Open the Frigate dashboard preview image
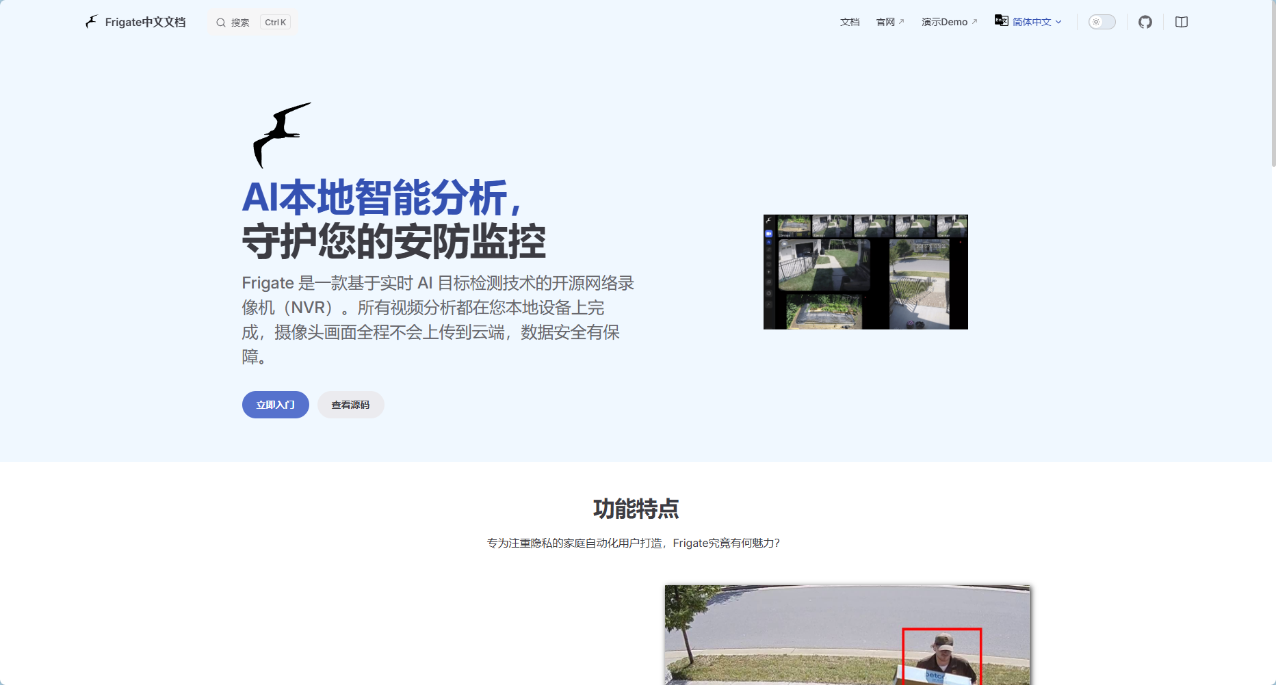1276x685 pixels. click(x=865, y=272)
